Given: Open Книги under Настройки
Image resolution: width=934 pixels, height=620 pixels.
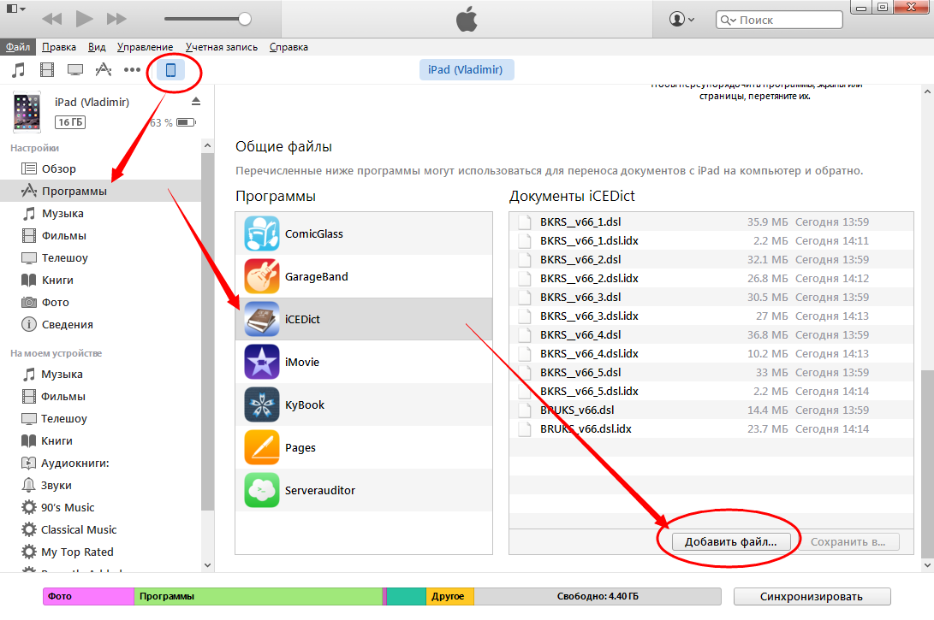Looking at the screenshot, I should pos(101,280).
